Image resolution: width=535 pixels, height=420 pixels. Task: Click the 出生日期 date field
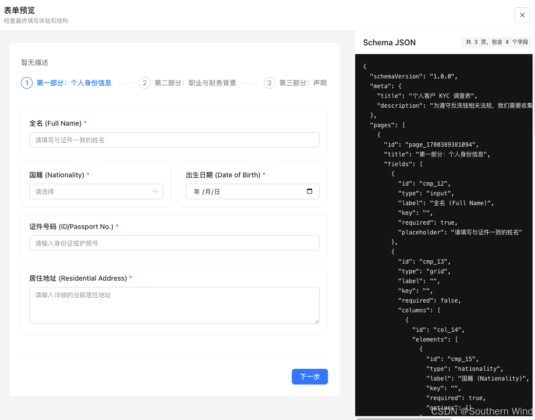point(252,191)
